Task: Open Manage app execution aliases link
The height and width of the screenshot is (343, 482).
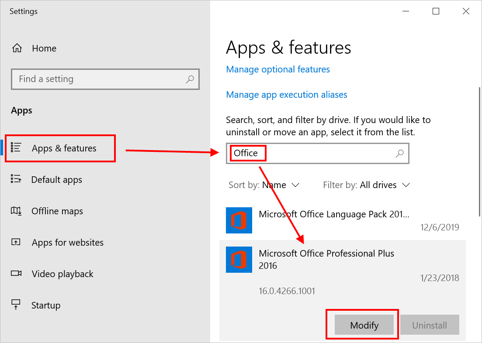Action: pyautogui.click(x=287, y=95)
